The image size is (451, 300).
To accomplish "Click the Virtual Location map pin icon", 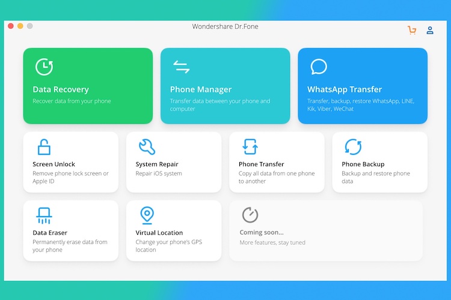I will pyautogui.click(x=147, y=215).
